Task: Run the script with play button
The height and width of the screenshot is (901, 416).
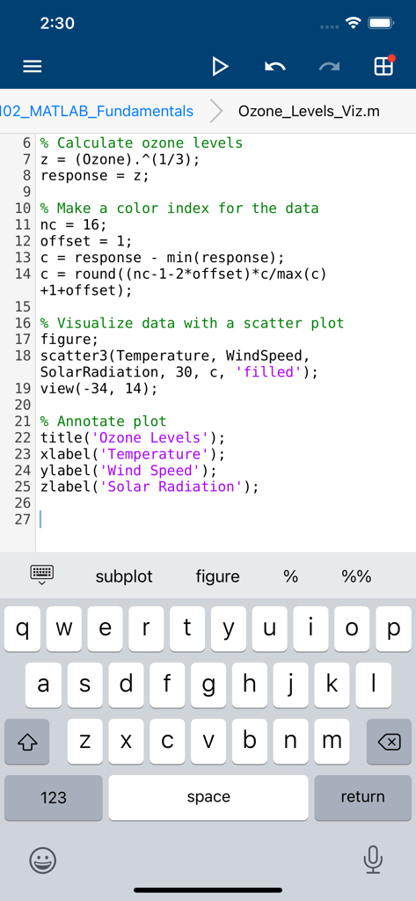Action: tap(220, 67)
